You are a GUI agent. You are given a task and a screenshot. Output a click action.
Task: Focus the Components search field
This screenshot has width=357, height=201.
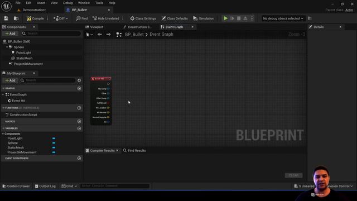pos(51,33)
